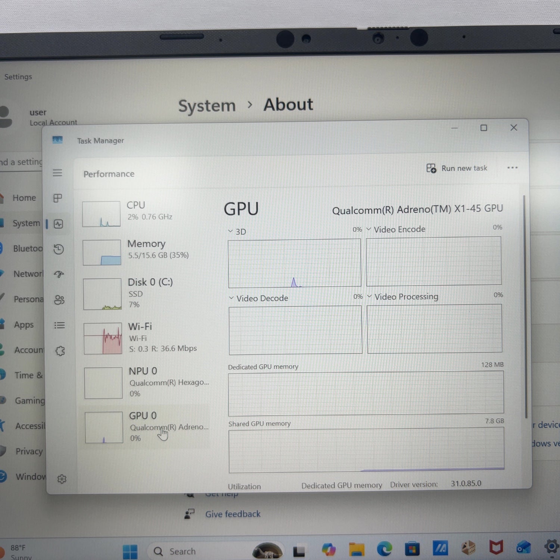Open Task Manager hamburger navigation menu
Screen dimensions: 560x560
[x=57, y=172]
